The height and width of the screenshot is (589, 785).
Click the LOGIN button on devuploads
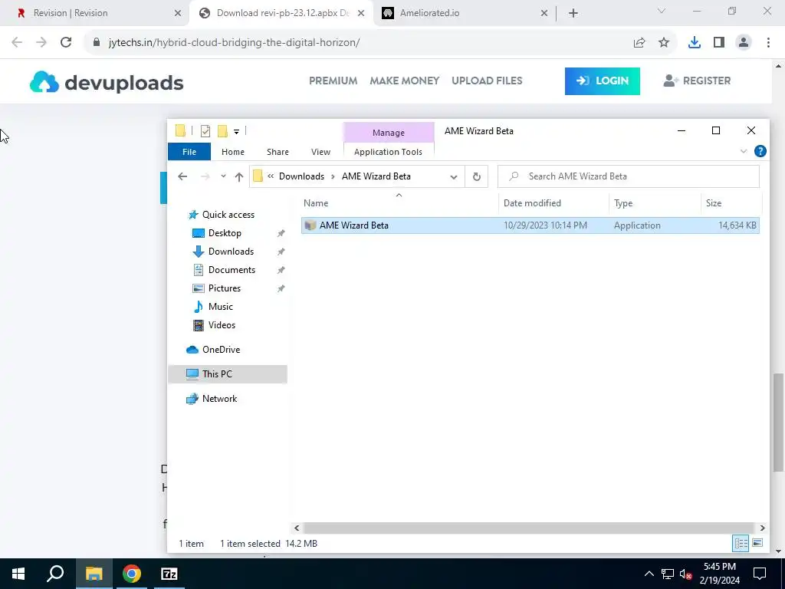[x=603, y=81]
